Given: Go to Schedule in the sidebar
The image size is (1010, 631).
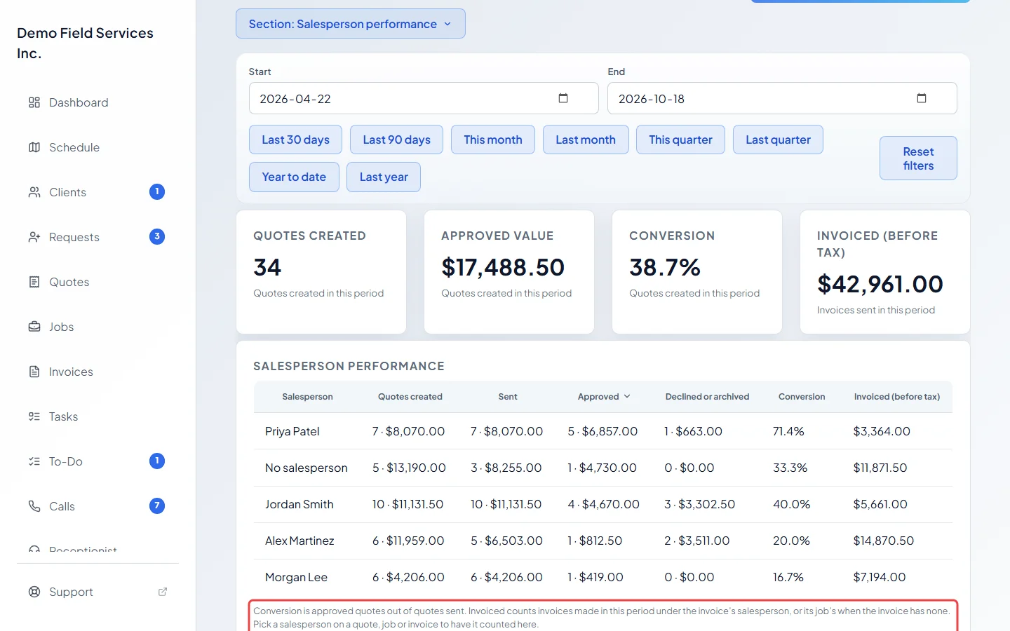Looking at the screenshot, I should [x=98, y=147].
